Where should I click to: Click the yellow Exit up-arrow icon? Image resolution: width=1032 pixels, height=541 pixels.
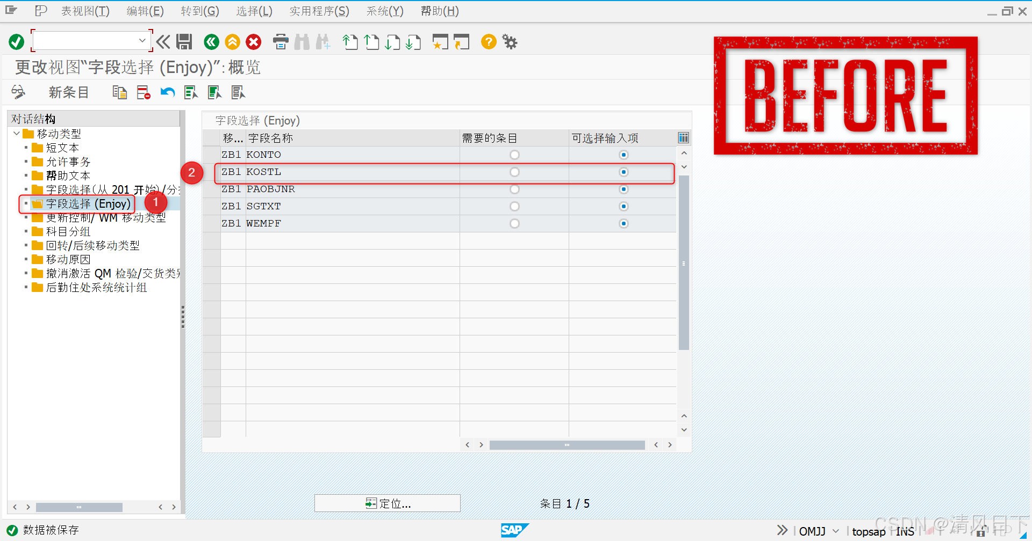point(232,42)
